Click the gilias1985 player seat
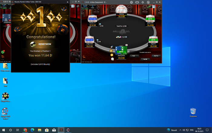 [150, 21]
